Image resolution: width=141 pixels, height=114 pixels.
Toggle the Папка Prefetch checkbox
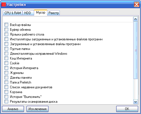6,82
